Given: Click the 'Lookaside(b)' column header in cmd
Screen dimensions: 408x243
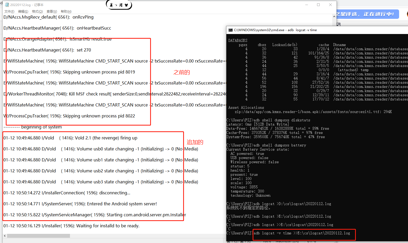Looking at the screenshot, I should click(285, 45).
